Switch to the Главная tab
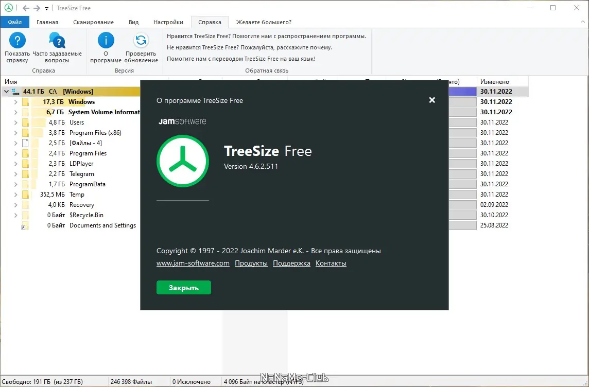 coord(47,22)
